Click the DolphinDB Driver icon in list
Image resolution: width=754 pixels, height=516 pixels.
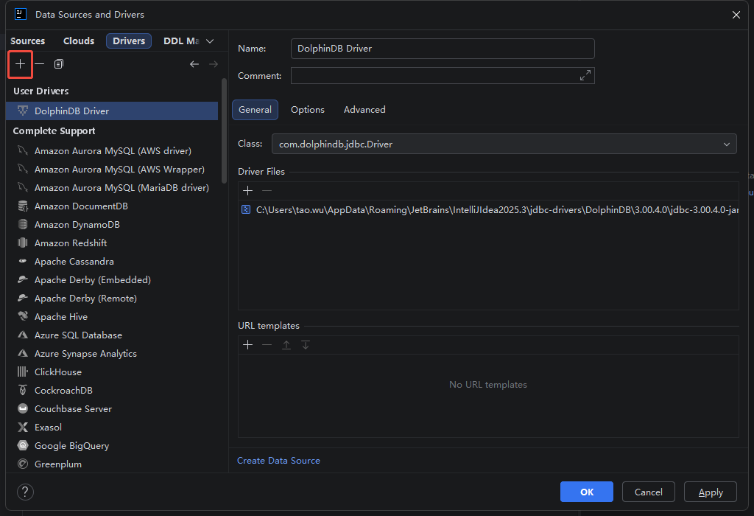tap(23, 111)
